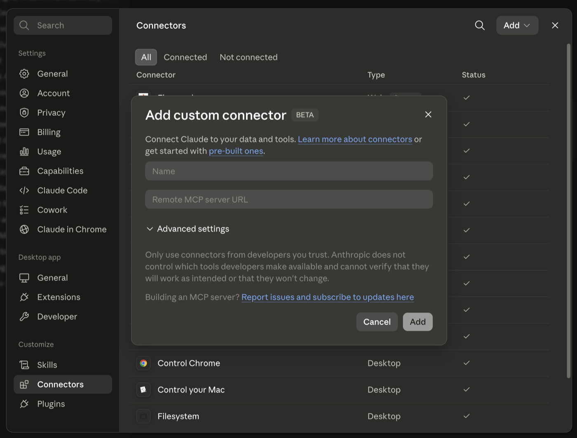The height and width of the screenshot is (438, 577).
Task: Click the magnifier icon in sidebar search
Action: tap(24, 25)
